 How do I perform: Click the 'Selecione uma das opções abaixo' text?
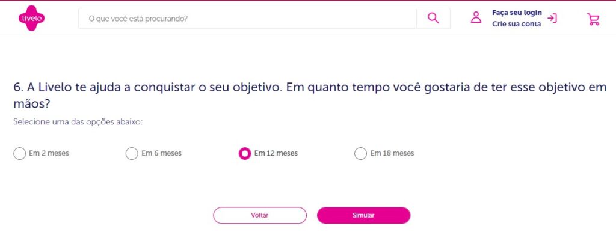pyautogui.click(x=78, y=122)
